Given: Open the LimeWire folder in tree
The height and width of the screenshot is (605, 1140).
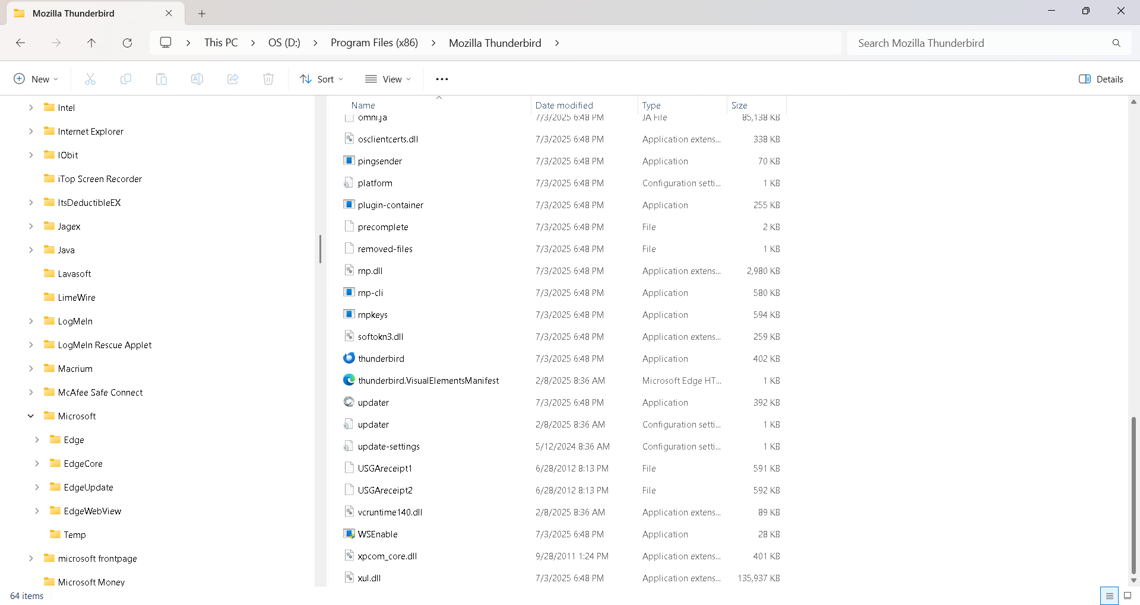Looking at the screenshot, I should click(x=77, y=297).
